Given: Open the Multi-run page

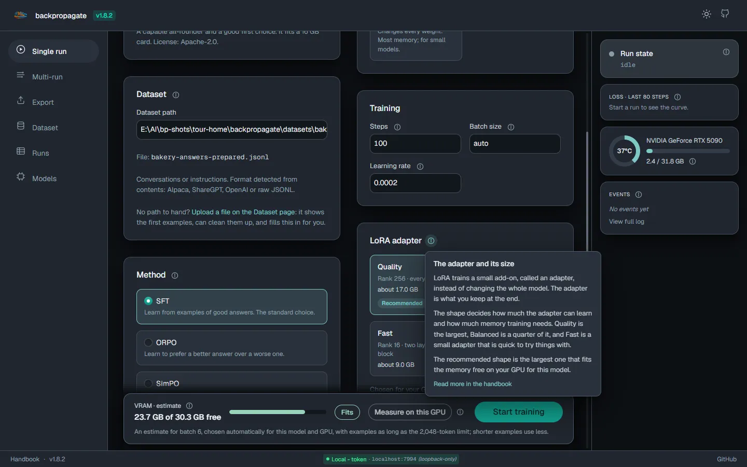Looking at the screenshot, I should coord(53,77).
